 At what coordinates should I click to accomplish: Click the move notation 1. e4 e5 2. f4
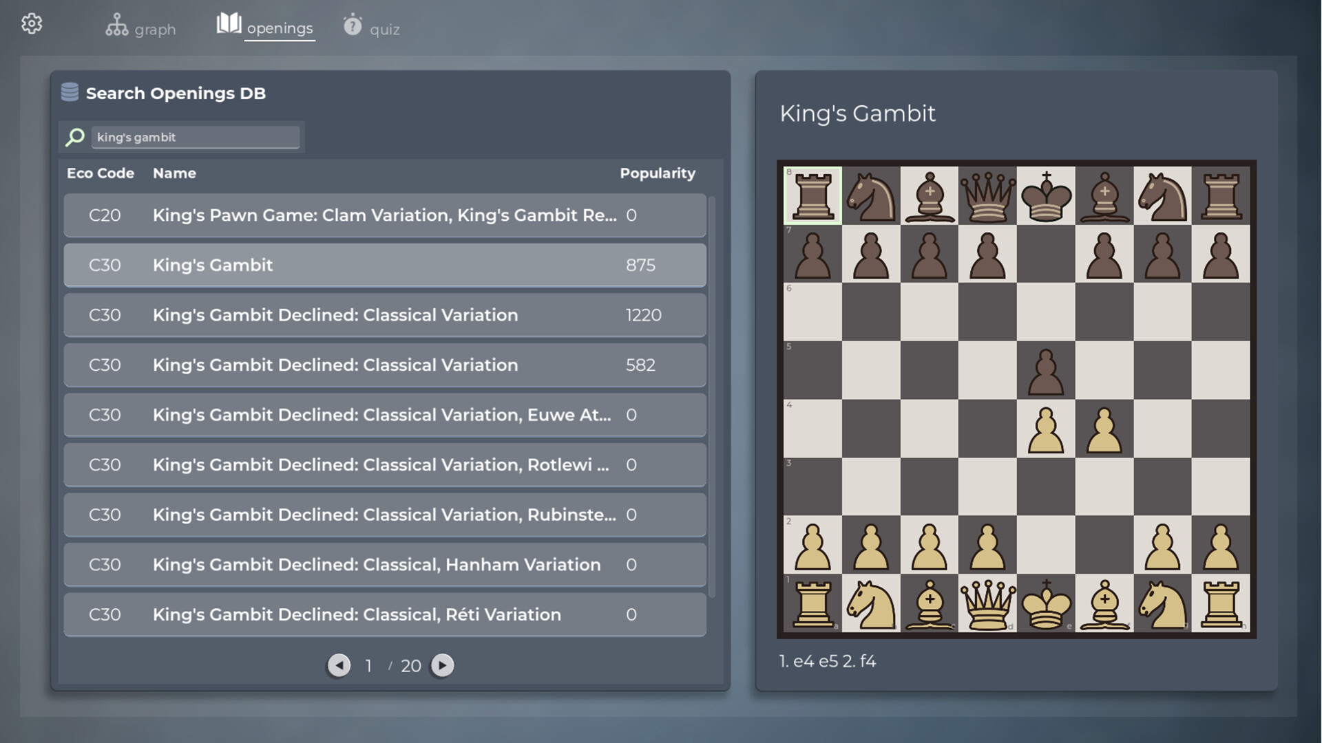[x=826, y=660]
